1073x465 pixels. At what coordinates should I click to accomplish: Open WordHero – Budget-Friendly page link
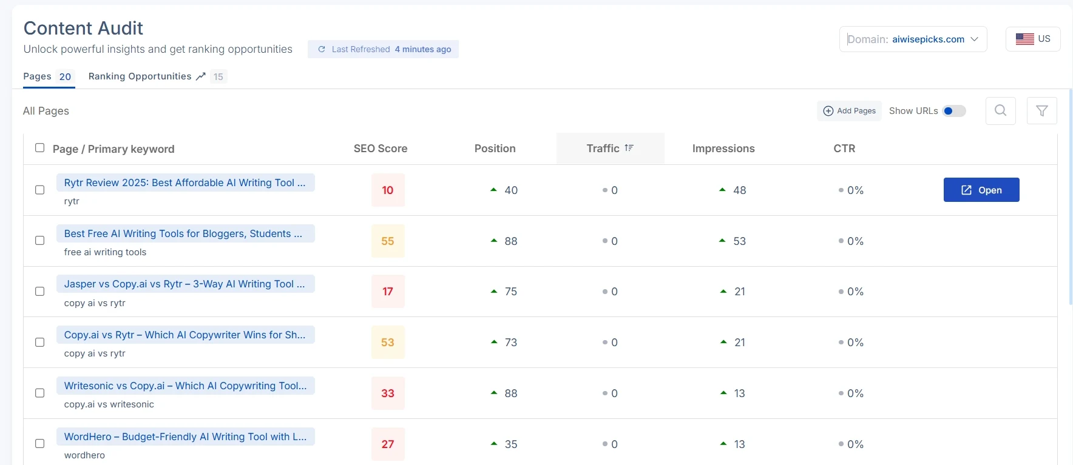point(185,437)
